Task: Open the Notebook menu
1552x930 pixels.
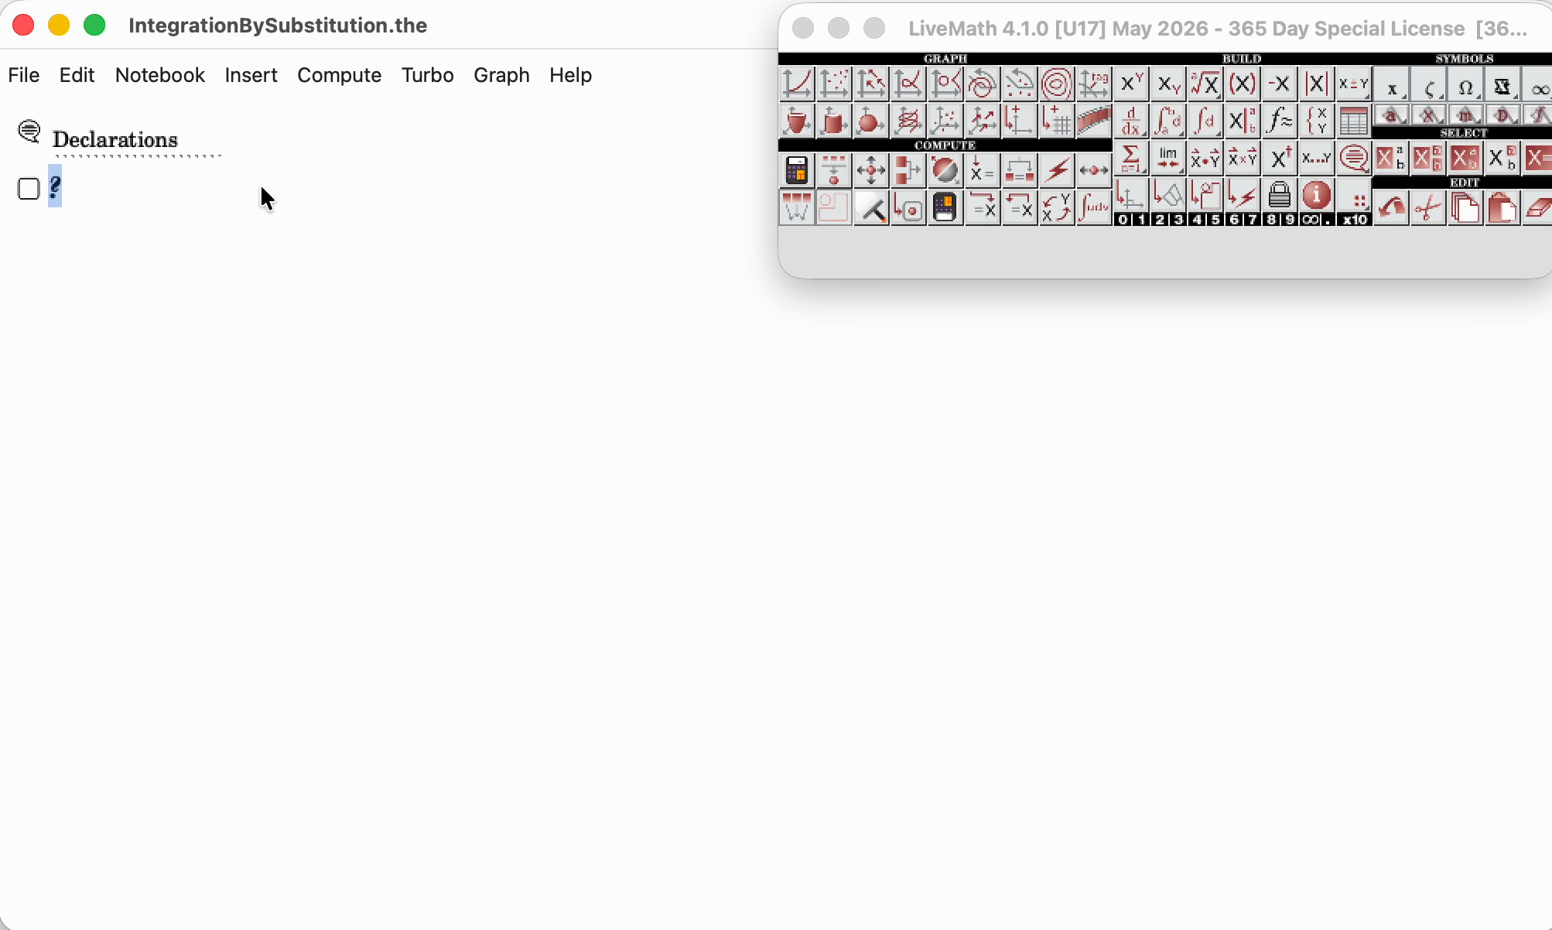Action: (159, 75)
